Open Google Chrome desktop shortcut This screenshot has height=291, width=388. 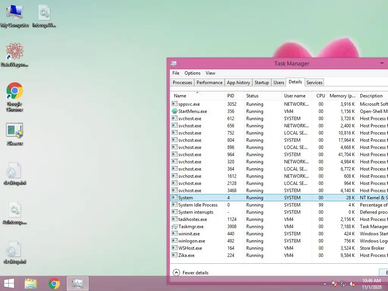[14, 97]
